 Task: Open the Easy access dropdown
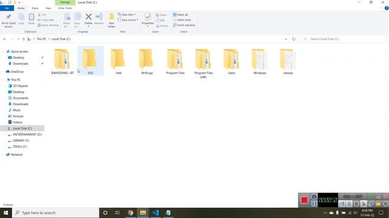(x=128, y=20)
